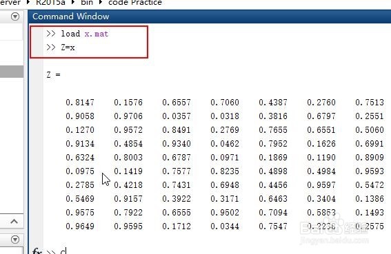Click matrix value 0.0357
This screenshot has height=254, width=391.
point(177,116)
